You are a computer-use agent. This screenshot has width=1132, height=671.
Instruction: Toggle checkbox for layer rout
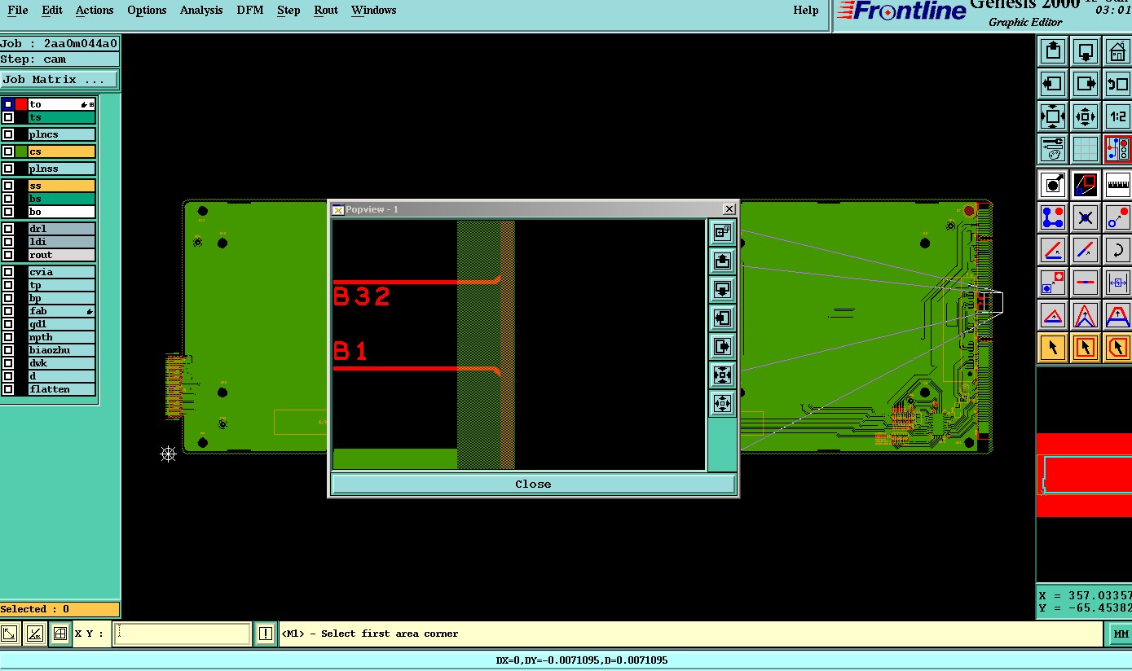click(8, 255)
